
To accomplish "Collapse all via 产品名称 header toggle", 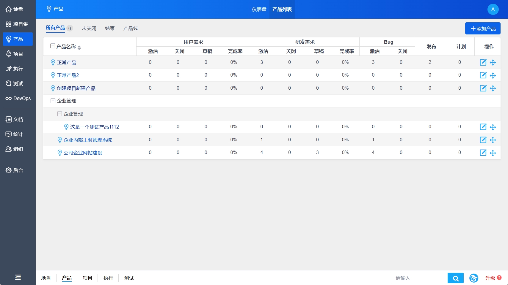I will pos(53,46).
